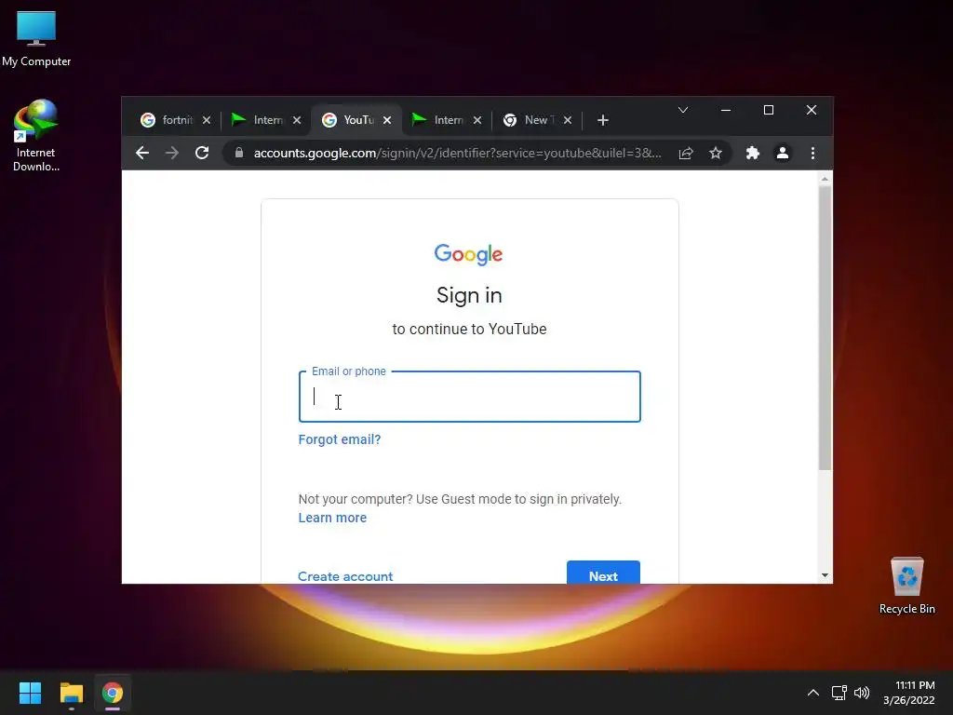The height and width of the screenshot is (715, 953).
Task: Select the Internet Download Manager shortcut
Action: pyautogui.click(x=36, y=136)
